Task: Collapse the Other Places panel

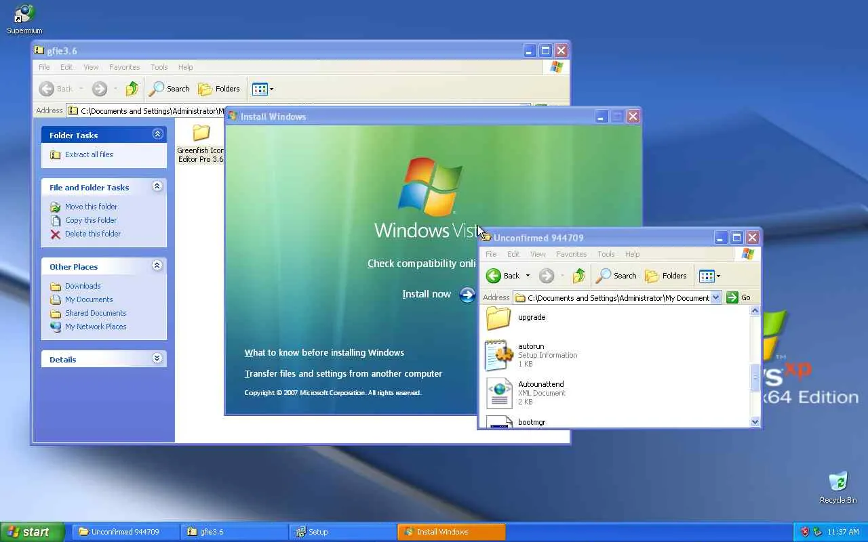Action: coord(157,266)
